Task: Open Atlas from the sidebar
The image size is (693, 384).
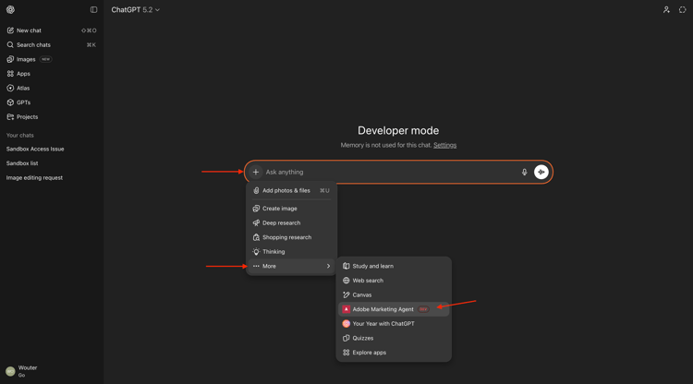Action: click(x=23, y=88)
